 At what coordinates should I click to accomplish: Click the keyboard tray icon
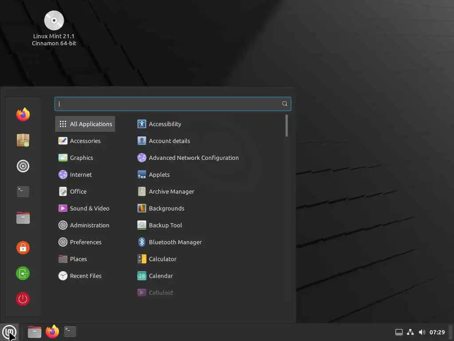tap(399, 332)
